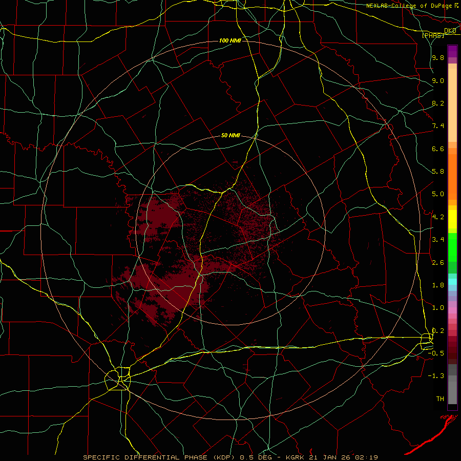
Task: Click the -1.3 scale value
Action: point(436,376)
